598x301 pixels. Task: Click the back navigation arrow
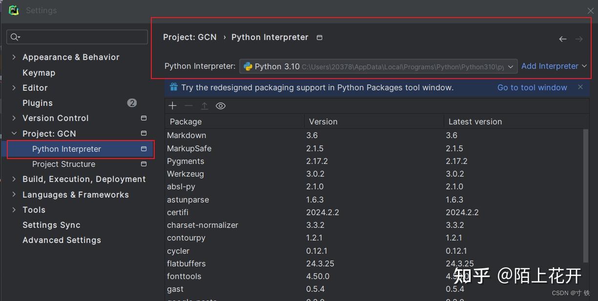(562, 39)
